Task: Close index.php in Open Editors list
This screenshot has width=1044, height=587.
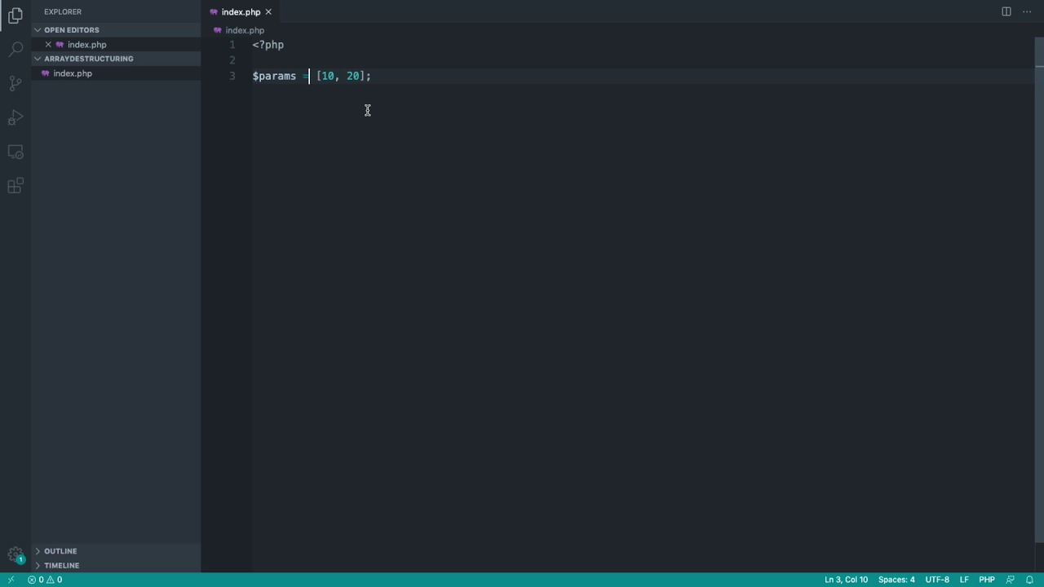Action: coord(48,45)
